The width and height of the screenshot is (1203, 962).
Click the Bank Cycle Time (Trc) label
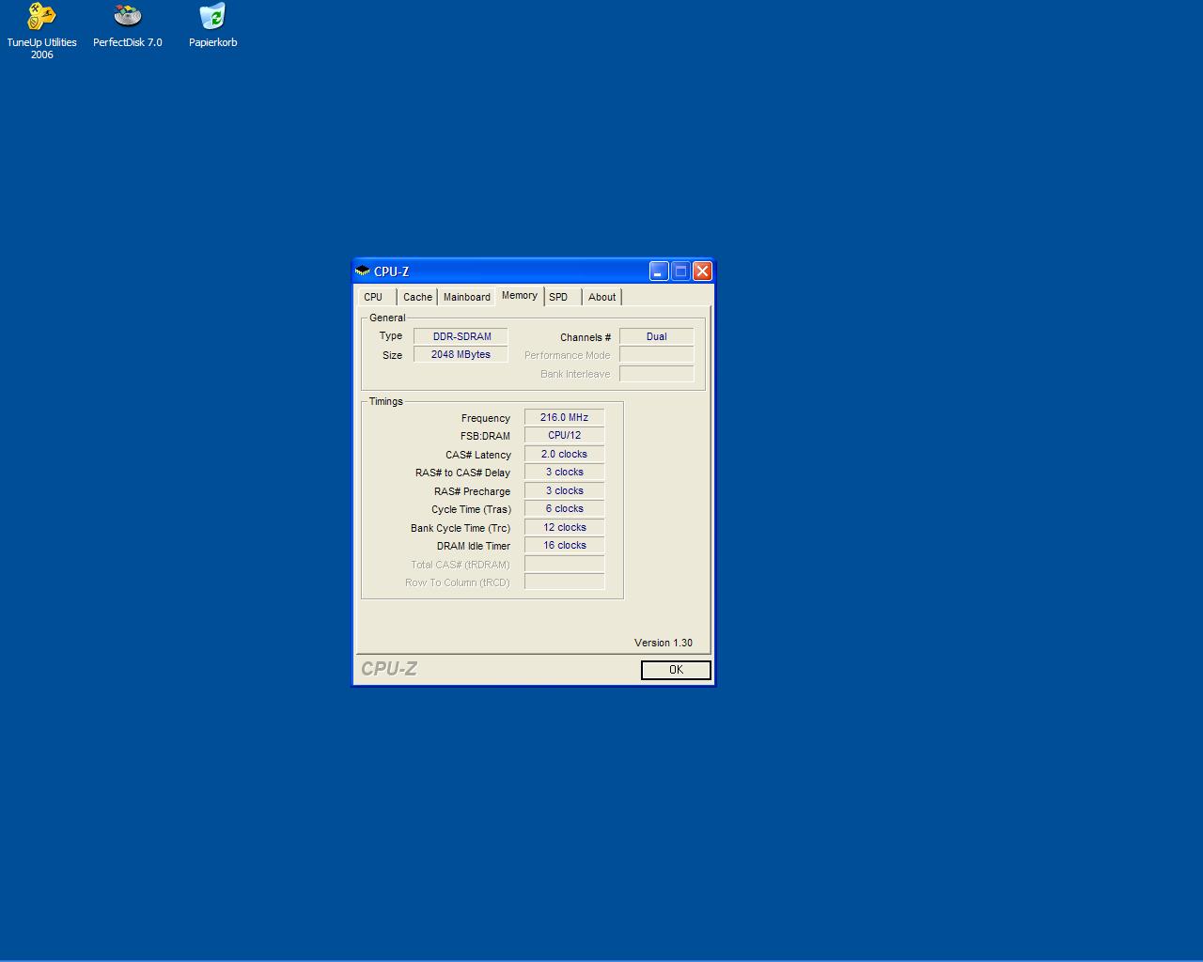click(461, 528)
